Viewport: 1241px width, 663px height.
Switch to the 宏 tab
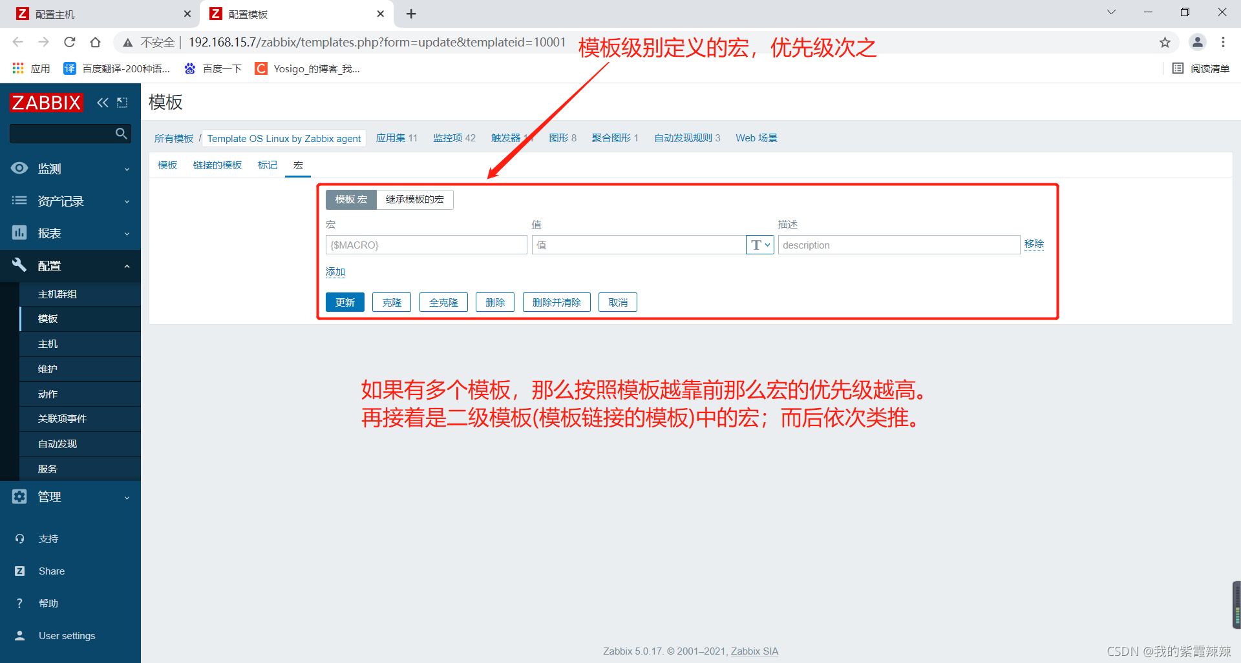(x=298, y=165)
